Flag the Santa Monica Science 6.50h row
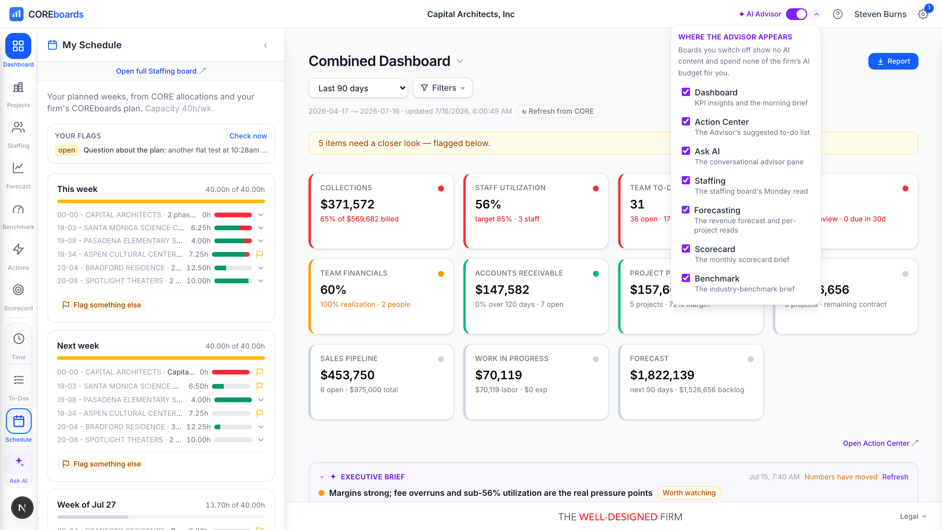The width and height of the screenshot is (942, 530). pyautogui.click(x=260, y=386)
